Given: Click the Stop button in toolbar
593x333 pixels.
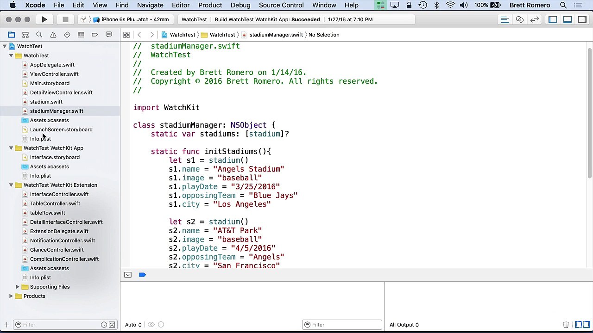Looking at the screenshot, I should pos(65,19).
